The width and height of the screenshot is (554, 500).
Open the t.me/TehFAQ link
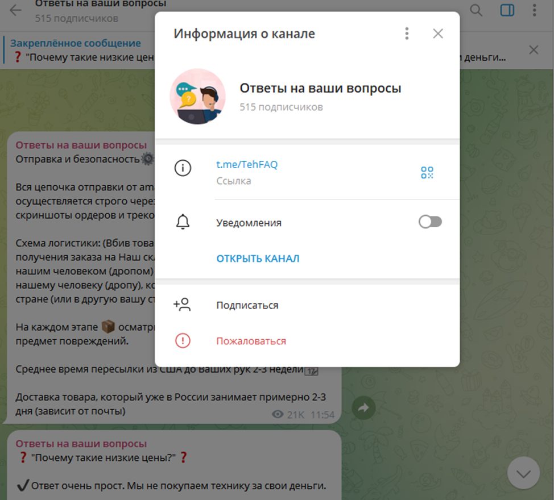click(247, 164)
